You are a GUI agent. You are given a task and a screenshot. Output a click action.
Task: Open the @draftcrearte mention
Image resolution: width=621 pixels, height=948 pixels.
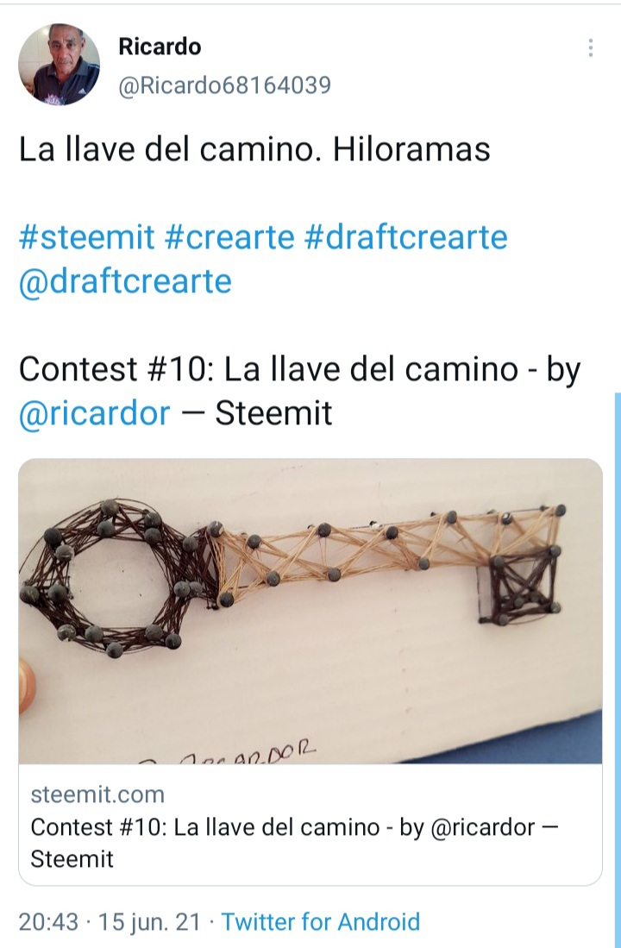[125, 281]
